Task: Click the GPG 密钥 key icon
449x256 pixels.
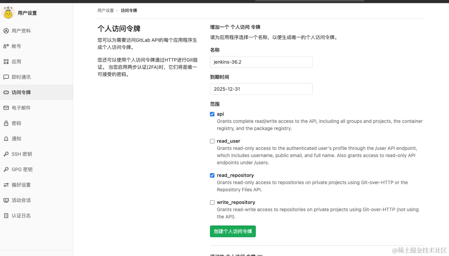Action: [6, 169]
